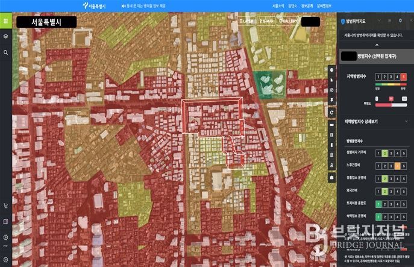Image resolution: width=414 pixels, height=267 pixels.
Task: Open the 서울소식 menu item
Action: 278,5
